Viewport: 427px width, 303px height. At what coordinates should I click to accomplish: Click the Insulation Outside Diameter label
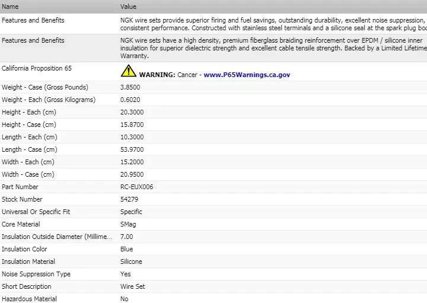(x=57, y=237)
